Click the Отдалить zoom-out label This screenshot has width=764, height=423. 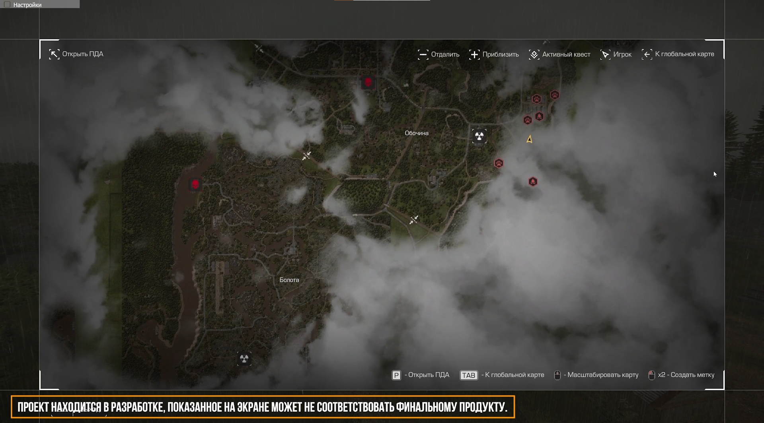445,54
